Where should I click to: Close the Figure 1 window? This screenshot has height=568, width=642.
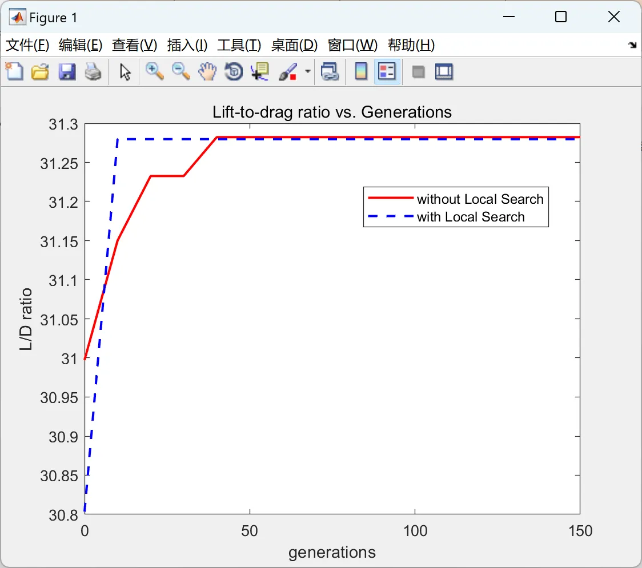click(x=614, y=17)
